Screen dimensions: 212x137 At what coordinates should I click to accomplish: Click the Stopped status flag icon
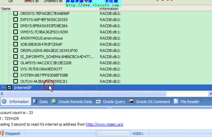click(x=2, y=133)
